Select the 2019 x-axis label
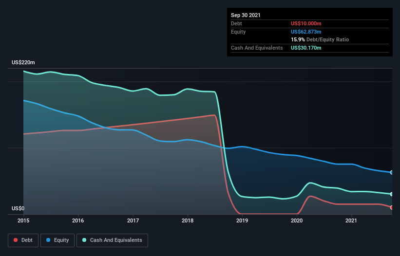400x256 pixels. pos(242,220)
